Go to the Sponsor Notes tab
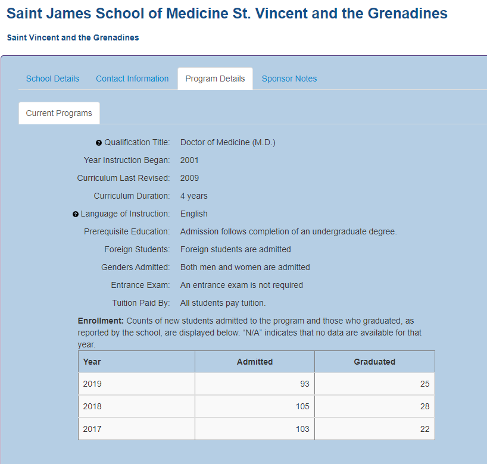The width and height of the screenshot is (487, 464). 289,79
